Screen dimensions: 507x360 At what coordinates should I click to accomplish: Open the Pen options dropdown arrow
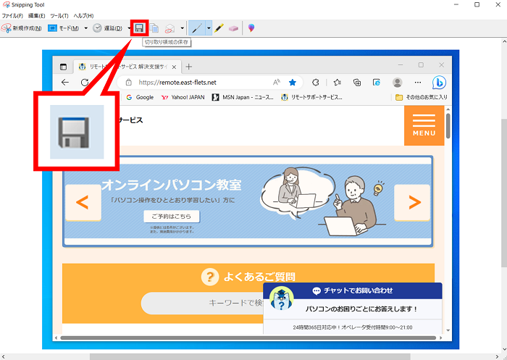209,28
